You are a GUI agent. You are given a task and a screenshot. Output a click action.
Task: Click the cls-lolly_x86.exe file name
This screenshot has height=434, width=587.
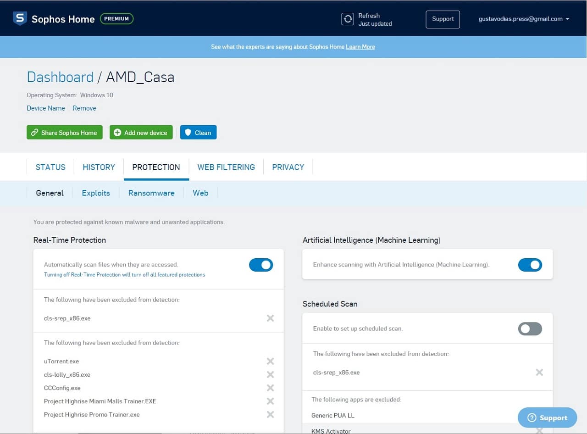[67, 375]
